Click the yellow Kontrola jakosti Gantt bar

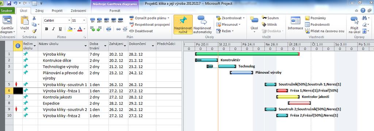click(287, 97)
